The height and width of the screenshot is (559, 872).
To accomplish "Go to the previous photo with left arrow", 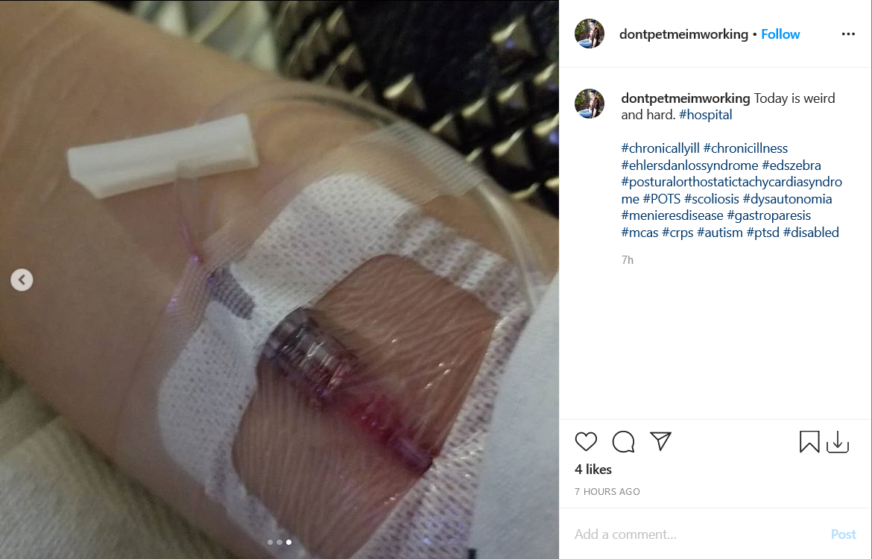I will pyautogui.click(x=22, y=279).
